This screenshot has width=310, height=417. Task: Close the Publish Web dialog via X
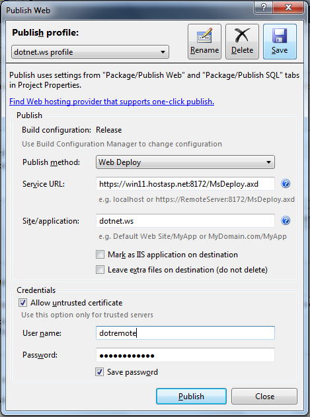pyautogui.click(x=288, y=7)
